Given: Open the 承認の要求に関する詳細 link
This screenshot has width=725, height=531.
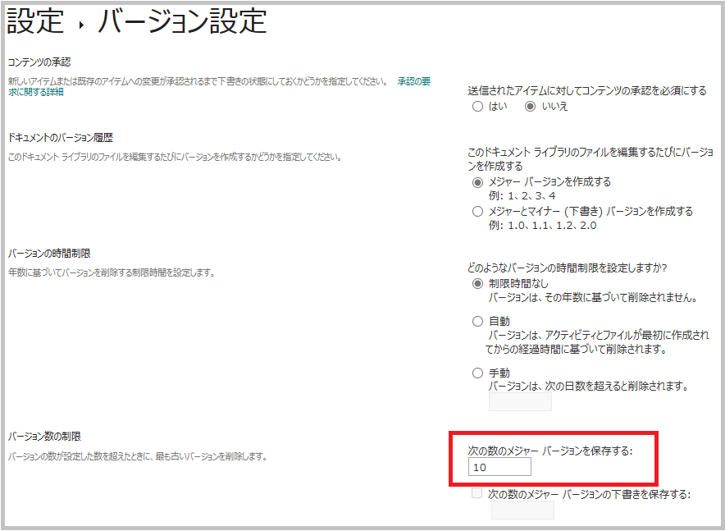Looking at the screenshot, I should tap(414, 82).
